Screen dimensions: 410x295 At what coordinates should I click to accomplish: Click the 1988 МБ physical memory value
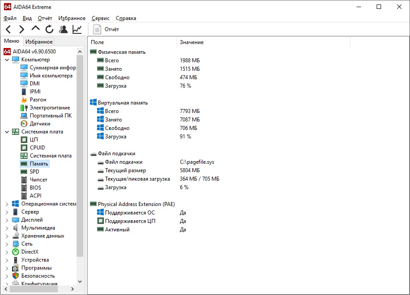pos(190,61)
